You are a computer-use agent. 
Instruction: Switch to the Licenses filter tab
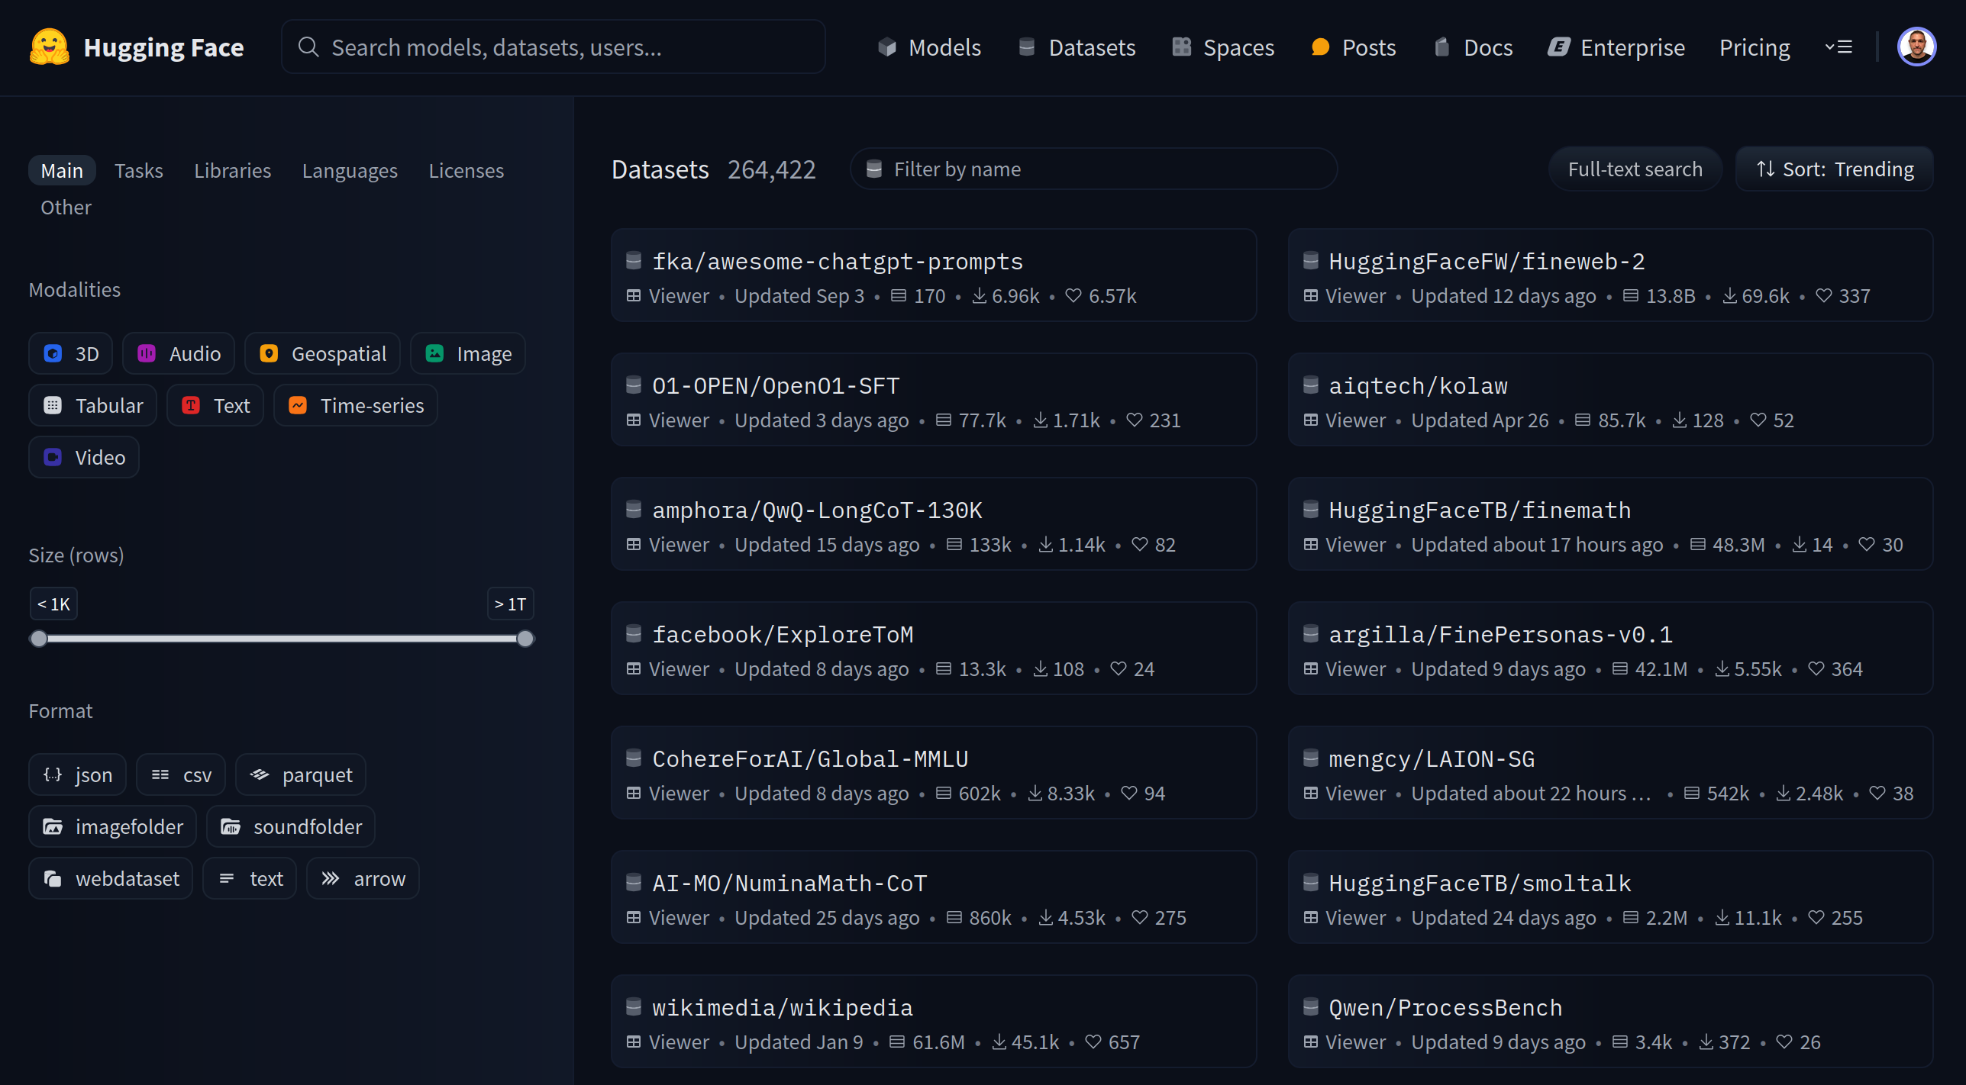466,170
